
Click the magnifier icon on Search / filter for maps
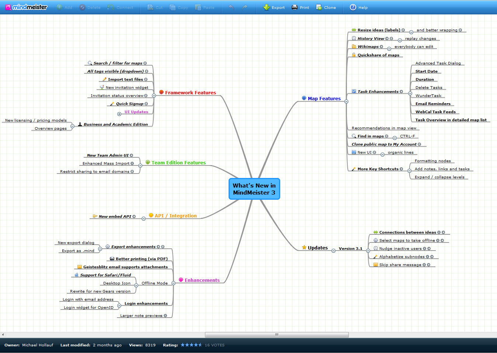[x=90, y=63]
